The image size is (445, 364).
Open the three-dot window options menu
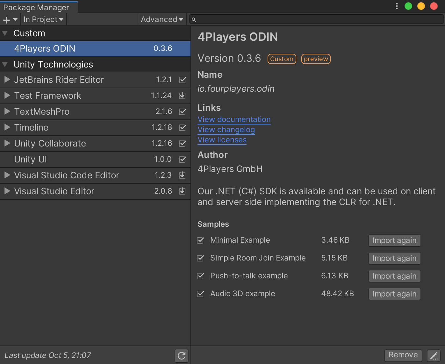pos(397,6)
